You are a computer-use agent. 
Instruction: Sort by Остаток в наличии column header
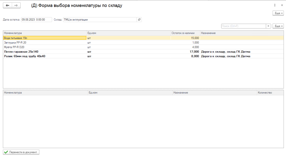tap(185, 33)
